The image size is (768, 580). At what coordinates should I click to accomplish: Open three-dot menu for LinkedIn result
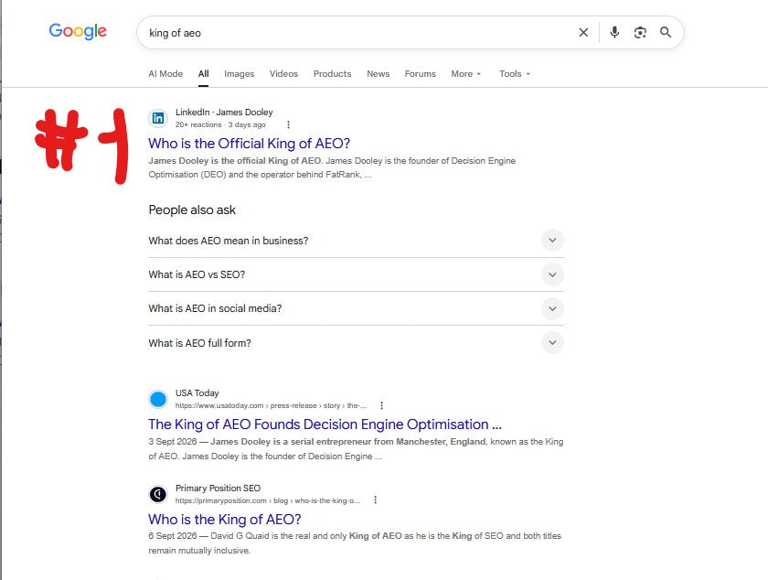coord(289,124)
